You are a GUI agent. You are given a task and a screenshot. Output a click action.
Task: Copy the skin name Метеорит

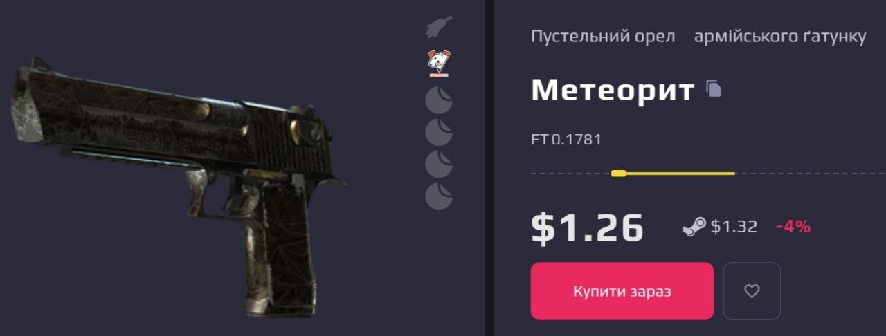(x=714, y=88)
